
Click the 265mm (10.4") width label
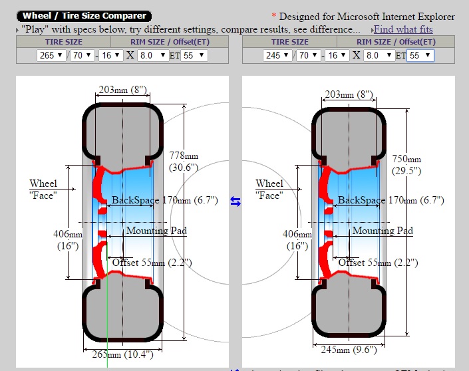[122, 354]
